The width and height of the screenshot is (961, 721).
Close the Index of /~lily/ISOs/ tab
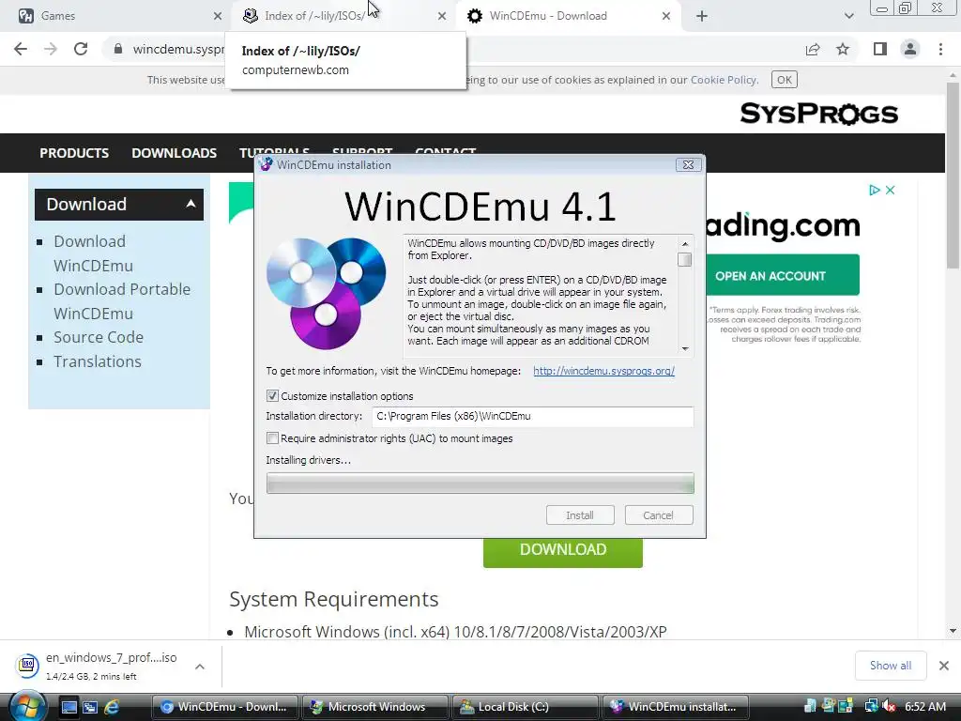coord(441,17)
